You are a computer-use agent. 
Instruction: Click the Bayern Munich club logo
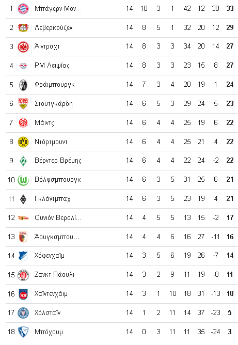click(x=23, y=9)
